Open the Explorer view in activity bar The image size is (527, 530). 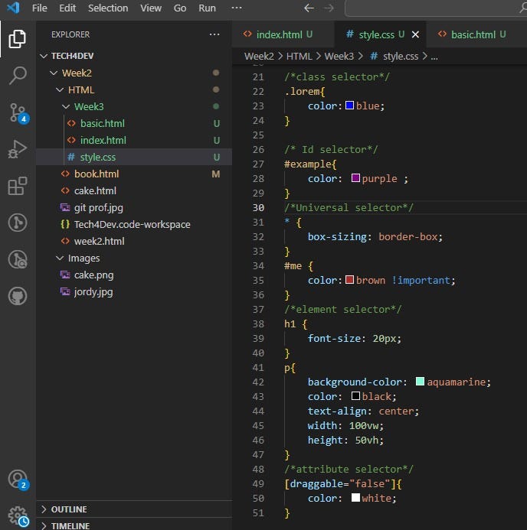(x=18, y=39)
